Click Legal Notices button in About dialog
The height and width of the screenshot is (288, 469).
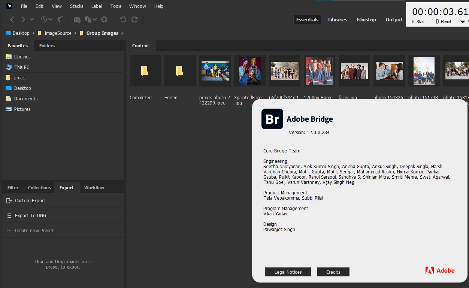(288, 272)
